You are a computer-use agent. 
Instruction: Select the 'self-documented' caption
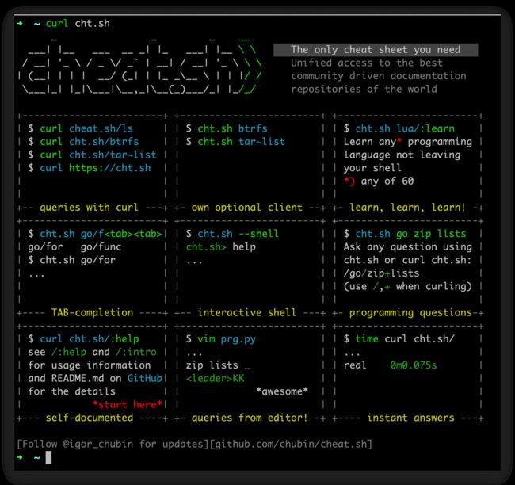90,418
